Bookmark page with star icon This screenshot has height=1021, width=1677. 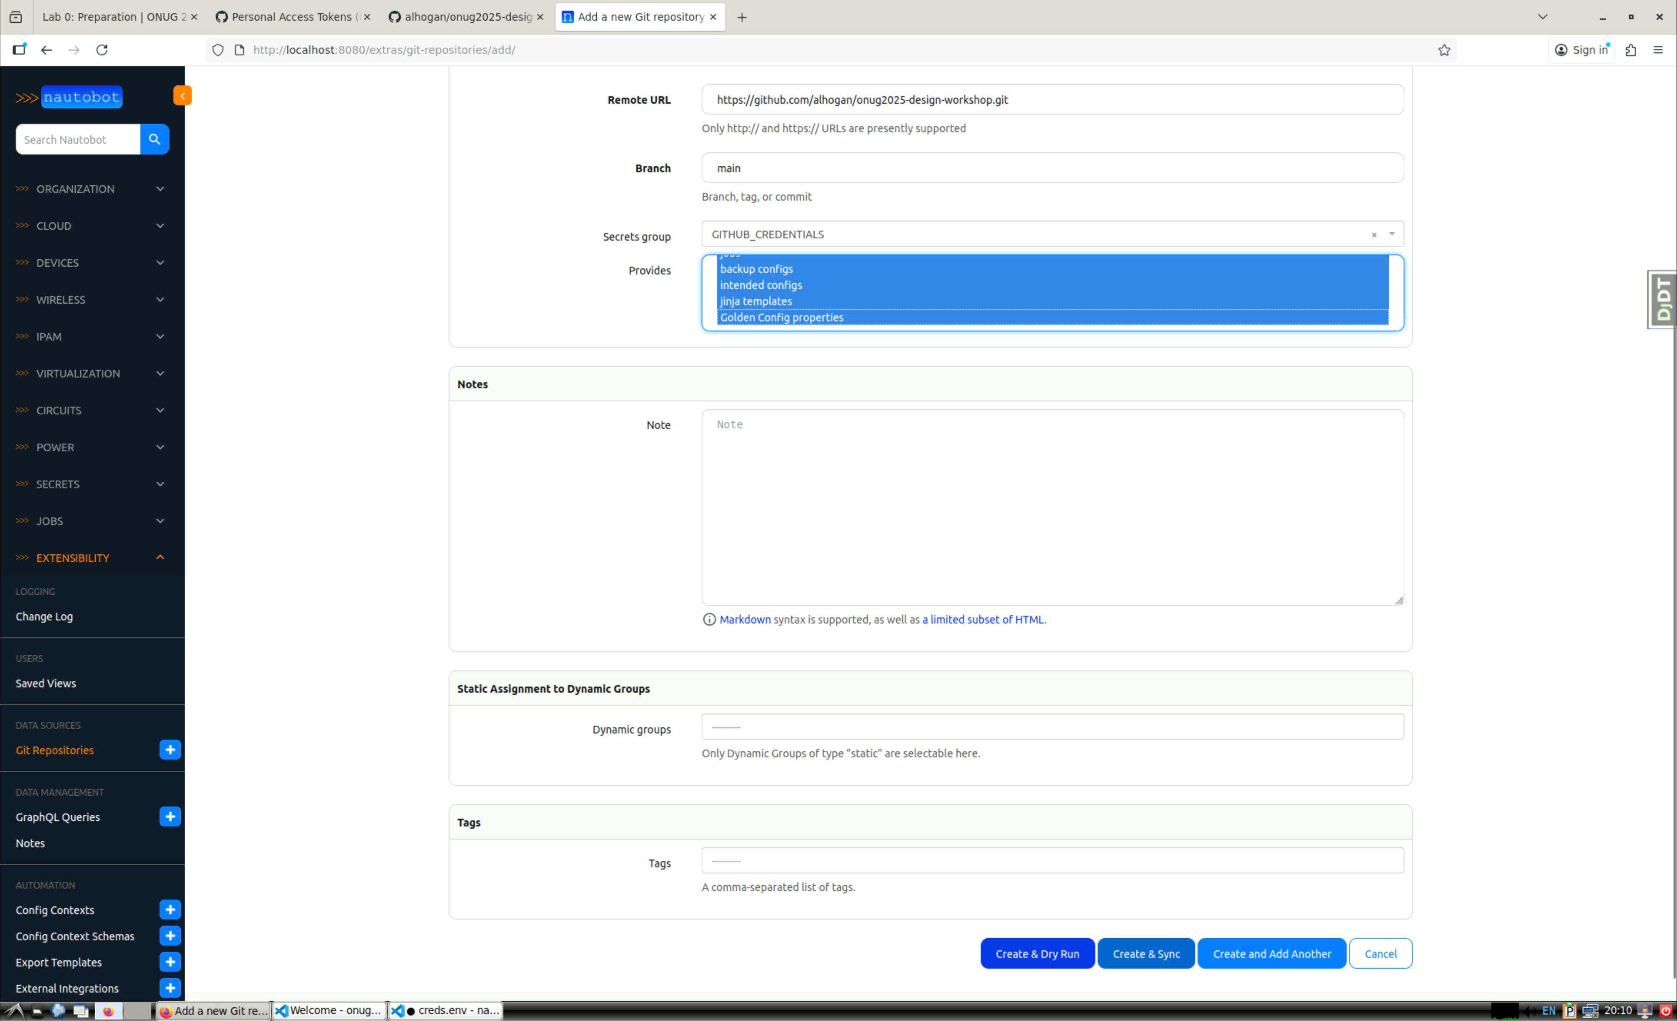(1444, 50)
